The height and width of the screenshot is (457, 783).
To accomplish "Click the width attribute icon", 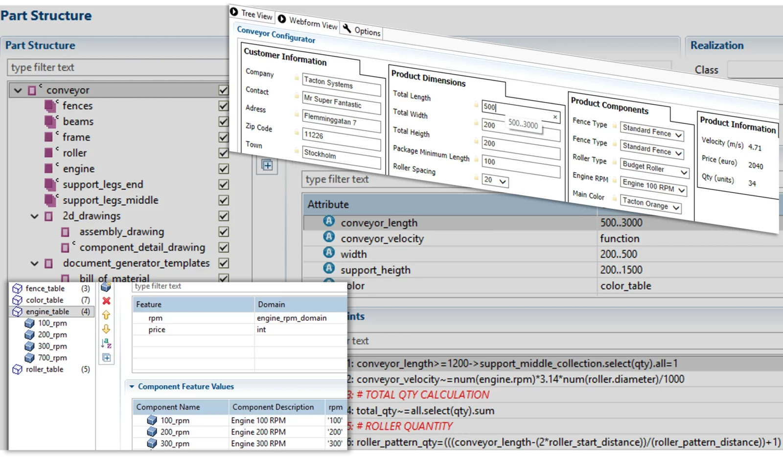I will click(x=329, y=252).
